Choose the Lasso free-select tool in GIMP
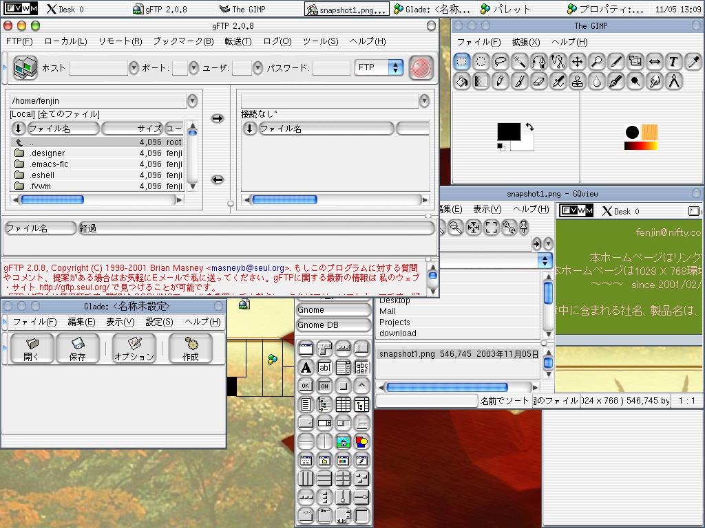Viewport: 705px width, 528px height. 501,61
